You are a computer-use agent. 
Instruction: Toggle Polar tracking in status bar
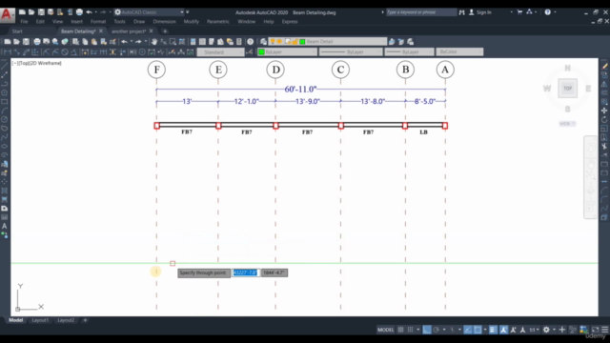[x=437, y=330]
